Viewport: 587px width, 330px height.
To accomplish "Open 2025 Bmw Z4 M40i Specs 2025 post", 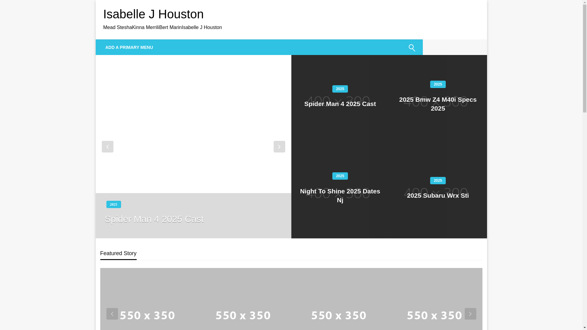I will click(x=438, y=104).
